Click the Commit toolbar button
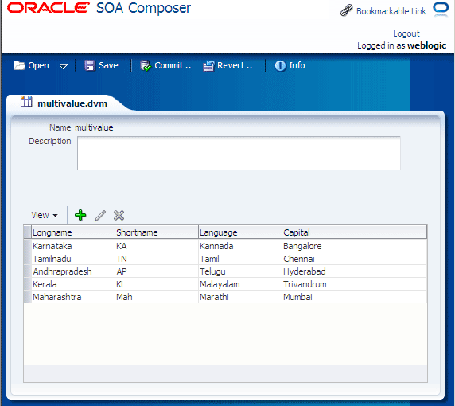 click(165, 65)
